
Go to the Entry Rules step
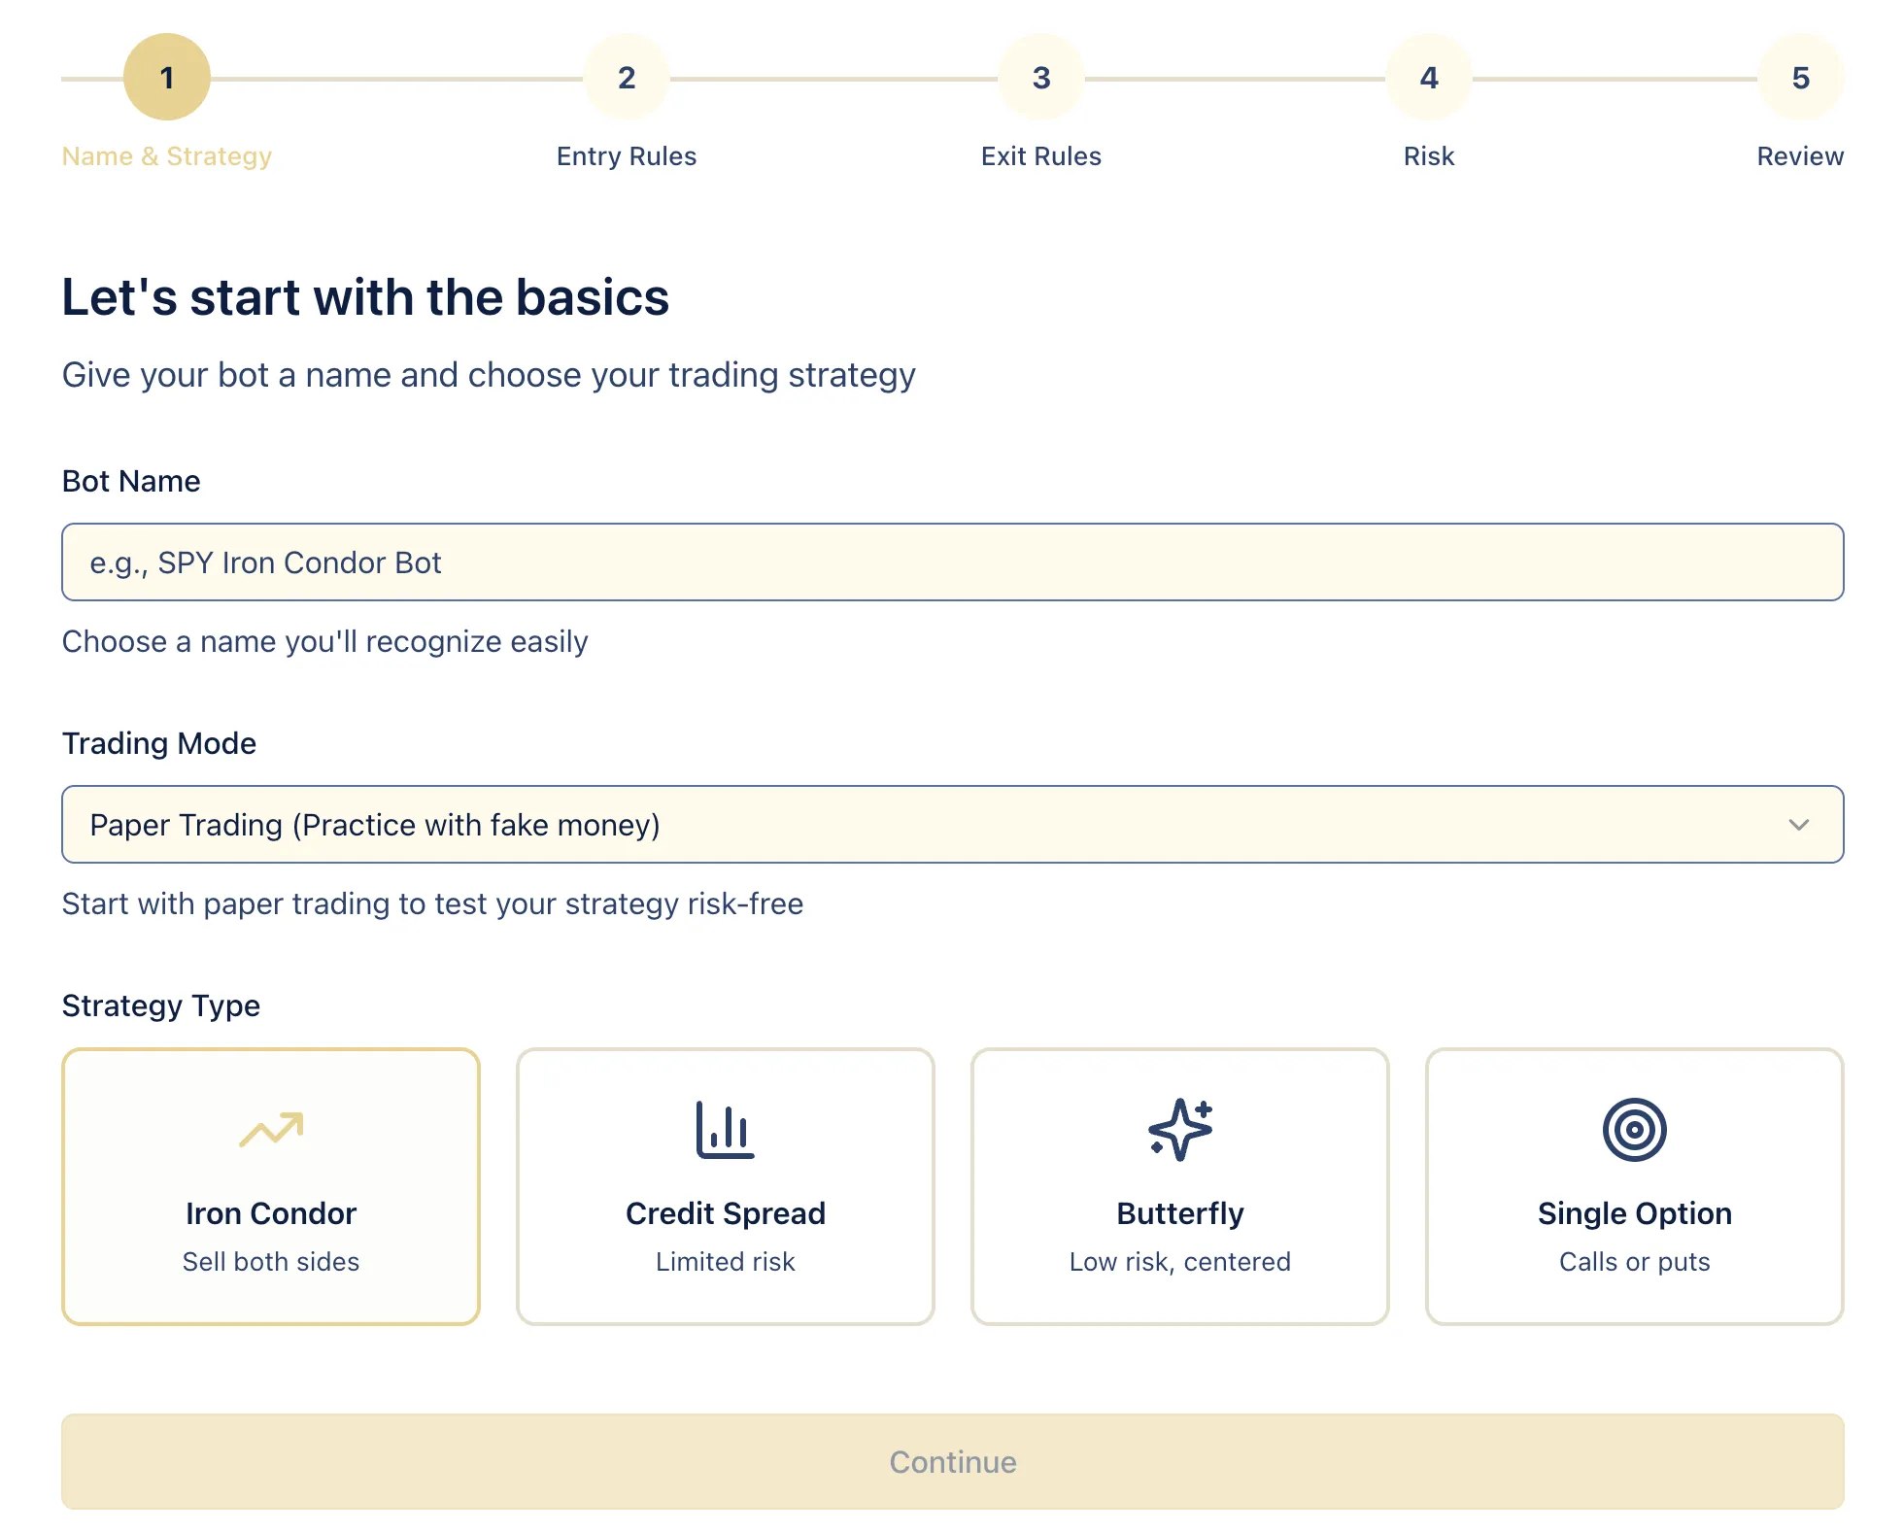[627, 155]
